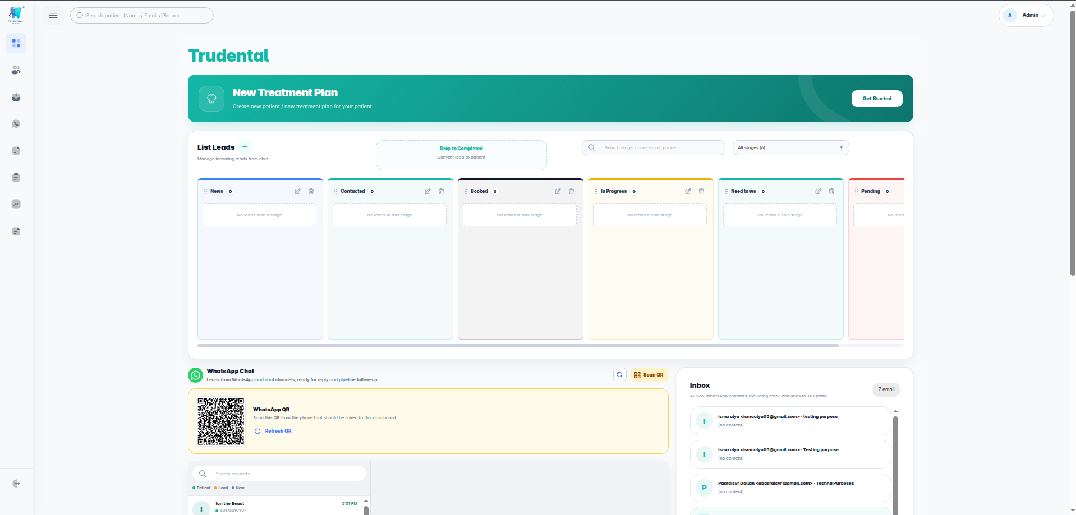Screen dimensions: 1076x515
Task: Click the 7 email badge
Action: pyautogui.click(x=886, y=389)
